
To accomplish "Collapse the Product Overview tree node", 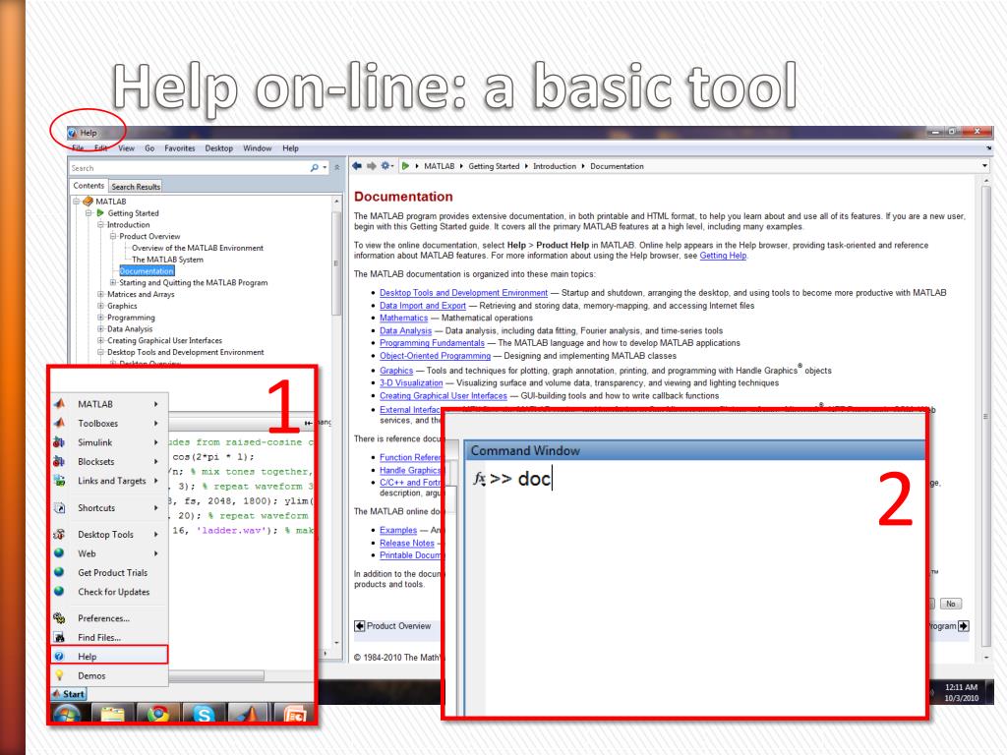I will click(113, 236).
